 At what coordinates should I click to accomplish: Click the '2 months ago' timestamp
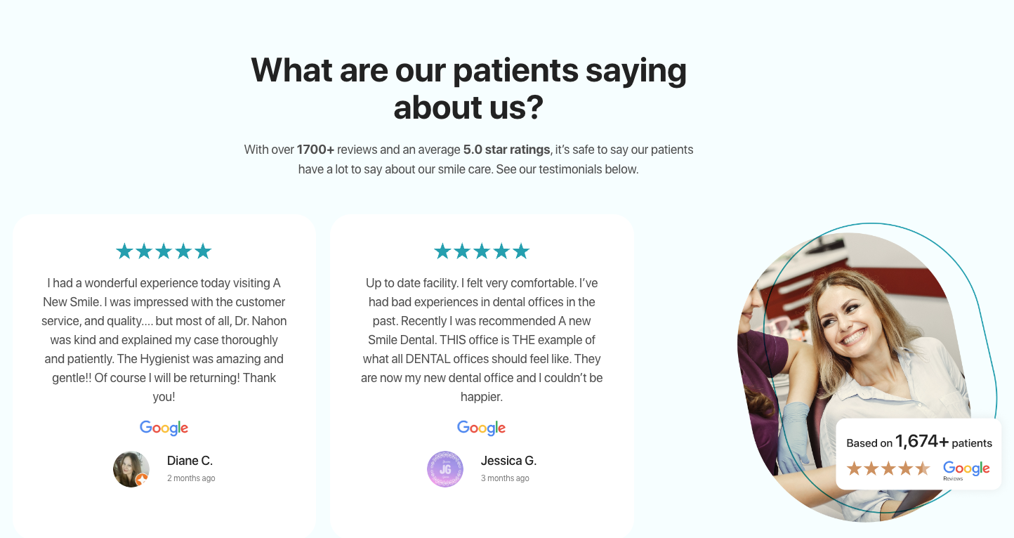[191, 478]
